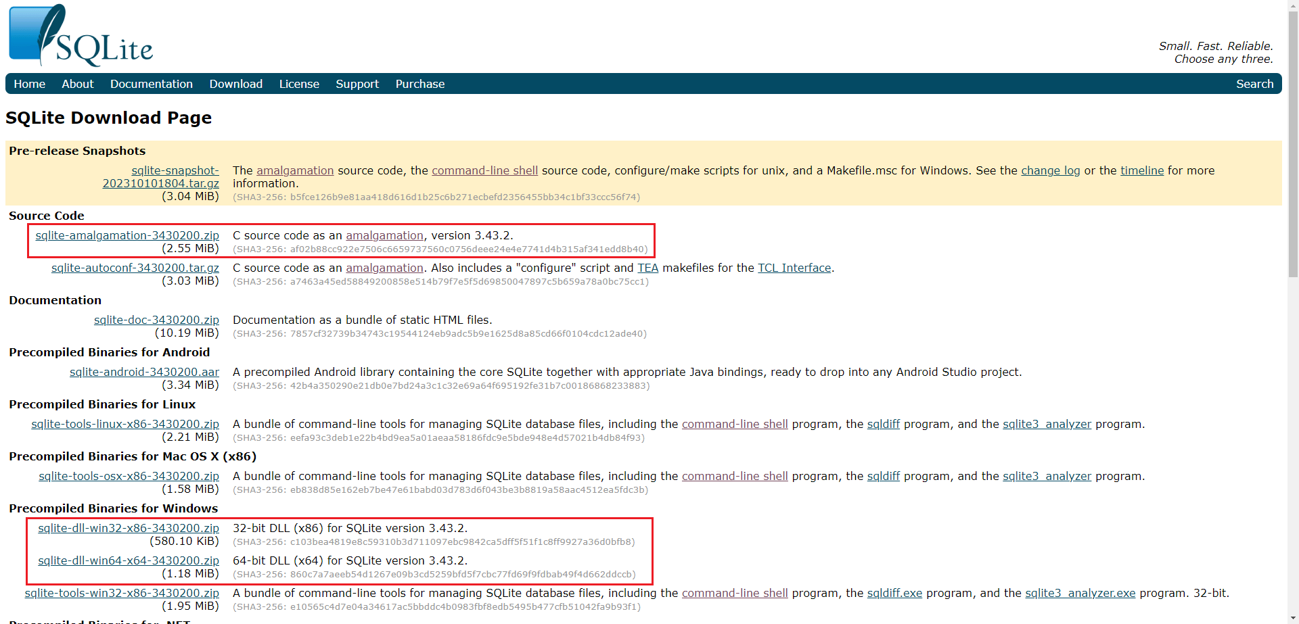The height and width of the screenshot is (624, 1299).
Task: Open amalgamation link in the Pre-release Snapshots description
Action: click(295, 170)
